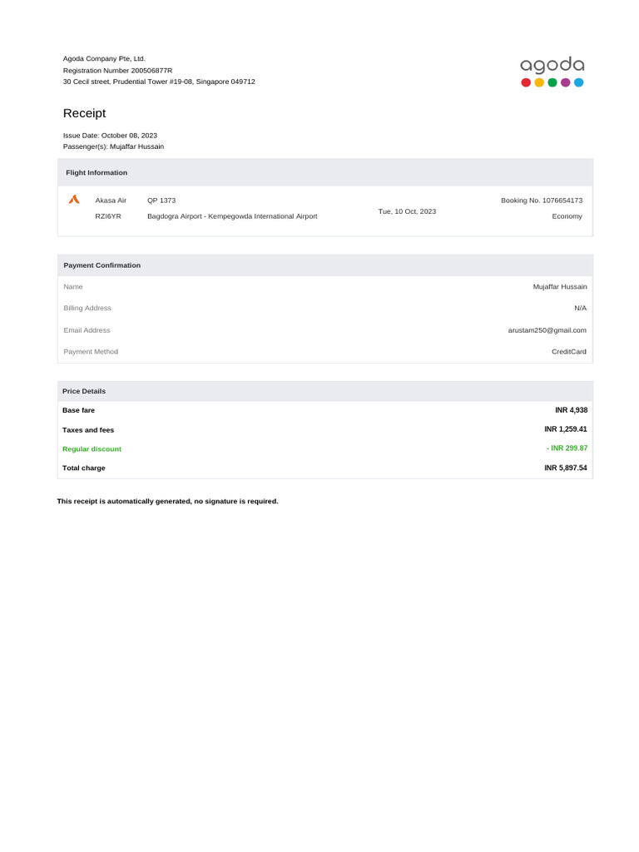Image resolution: width=639 pixels, height=852 pixels.
Task: Select the Price Details section header
Action: (x=325, y=391)
